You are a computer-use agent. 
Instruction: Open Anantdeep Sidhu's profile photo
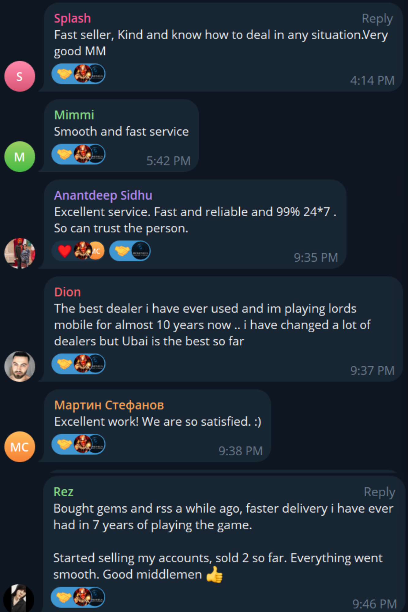click(20, 253)
